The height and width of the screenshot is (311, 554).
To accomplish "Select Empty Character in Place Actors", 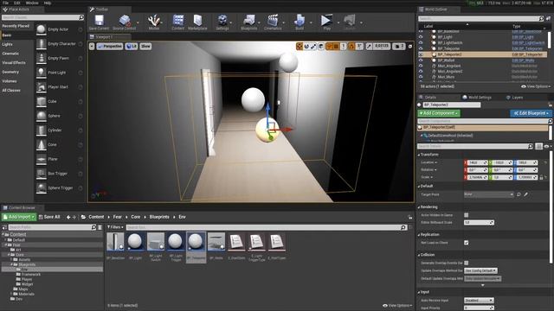I will [60, 44].
